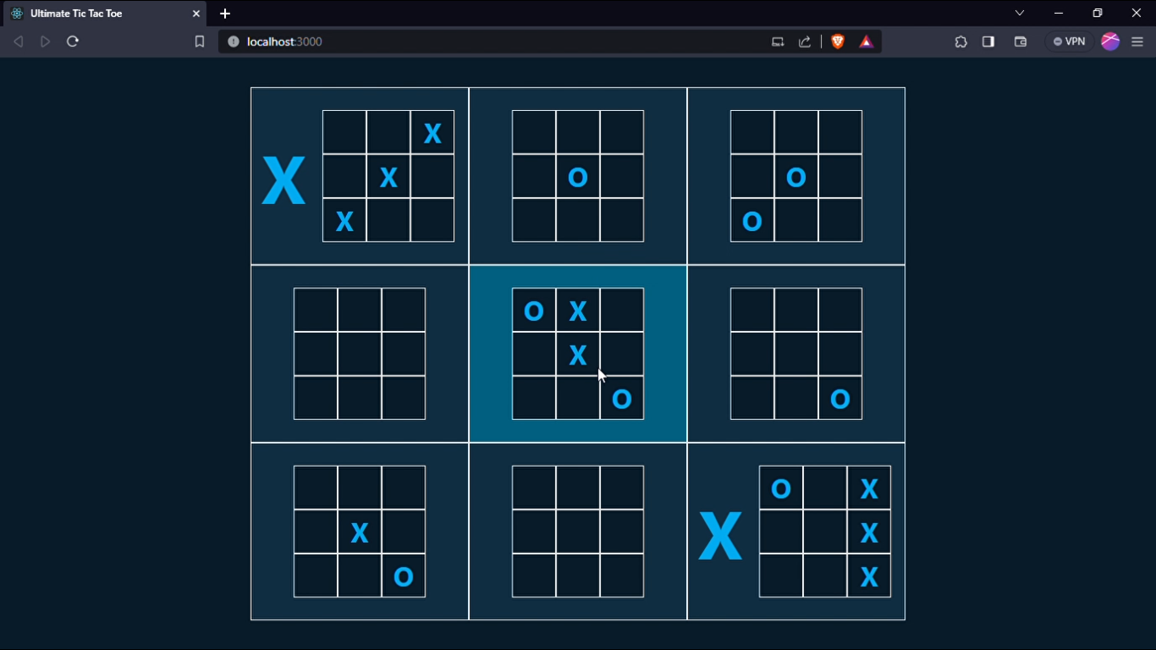Toggle the browser sidebar panel icon
This screenshot has width=1156, height=650.
[x=988, y=41]
